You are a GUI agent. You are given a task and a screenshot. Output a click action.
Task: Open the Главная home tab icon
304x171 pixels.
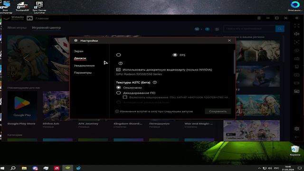(x=29, y=18)
